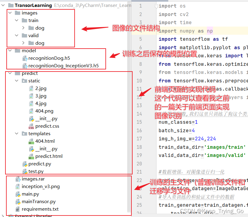Open requirements.txt file
Image resolution: width=248 pixels, height=217 pixels.
pos(40,209)
